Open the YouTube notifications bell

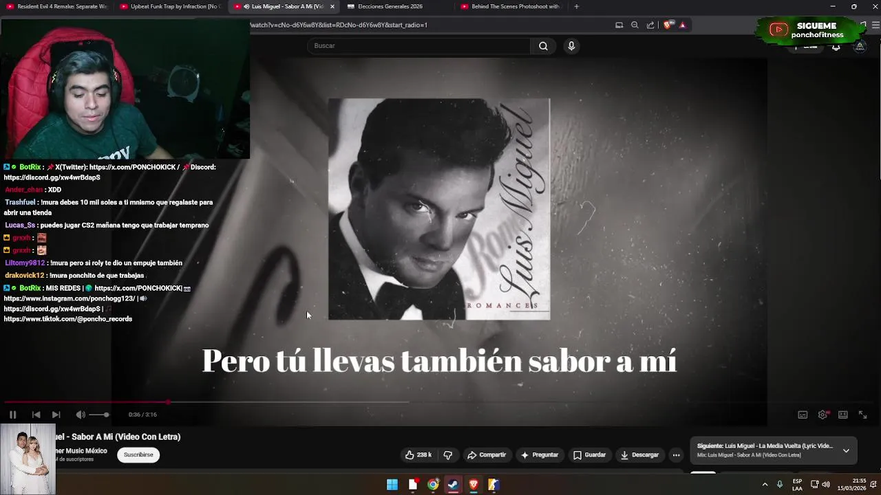coord(836,47)
